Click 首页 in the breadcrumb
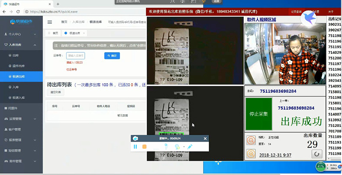 click(x=64, y=22)
